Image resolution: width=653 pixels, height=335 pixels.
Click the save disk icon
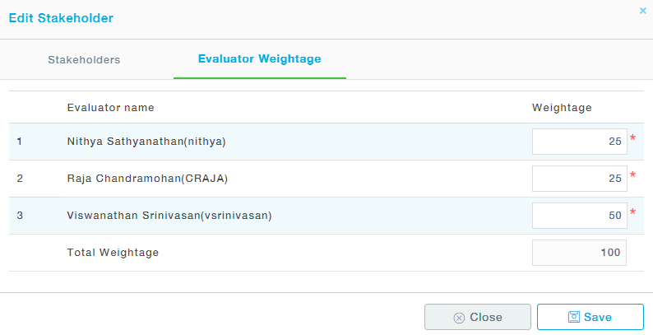[574, 317]
